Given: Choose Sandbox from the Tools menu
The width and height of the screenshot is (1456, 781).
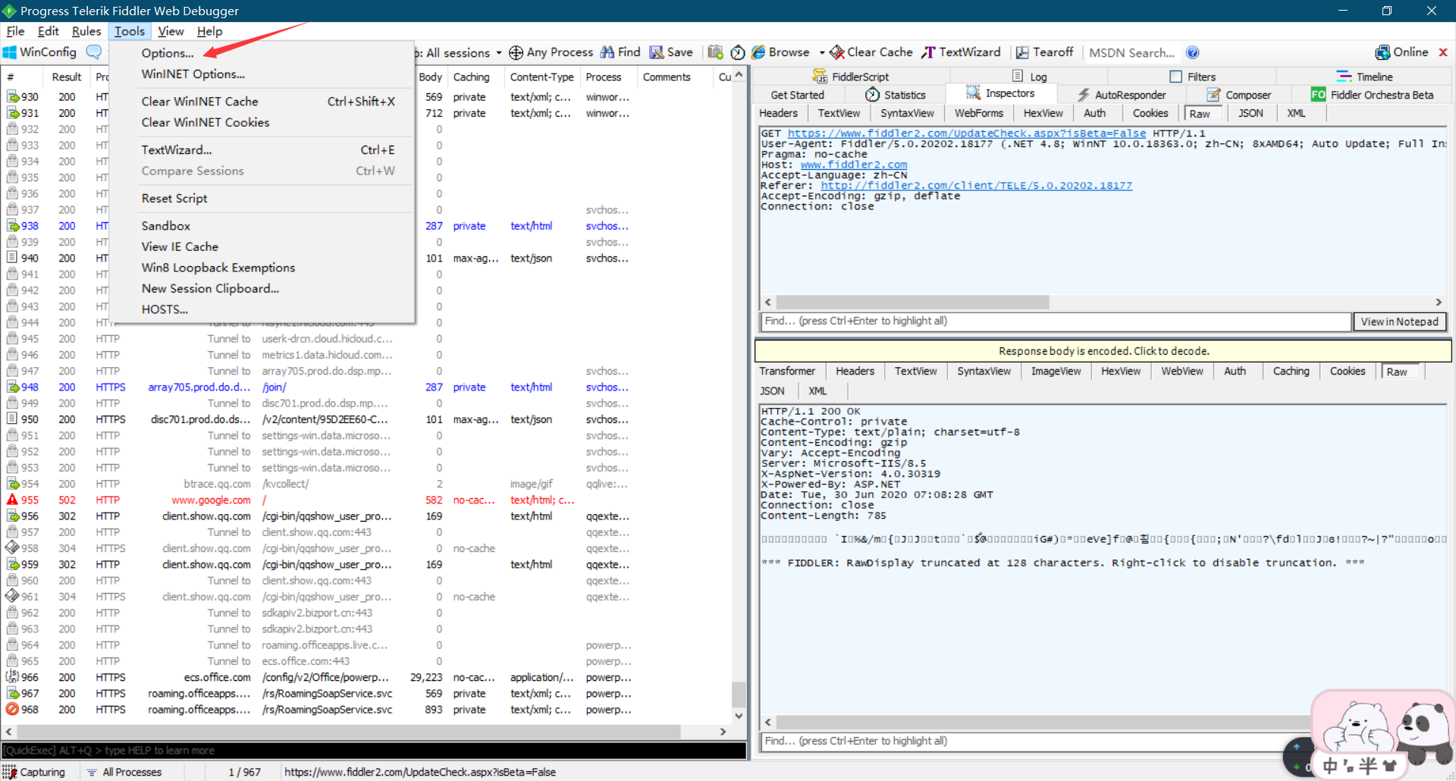Looking at the screenshot, I should click(166, 226).
